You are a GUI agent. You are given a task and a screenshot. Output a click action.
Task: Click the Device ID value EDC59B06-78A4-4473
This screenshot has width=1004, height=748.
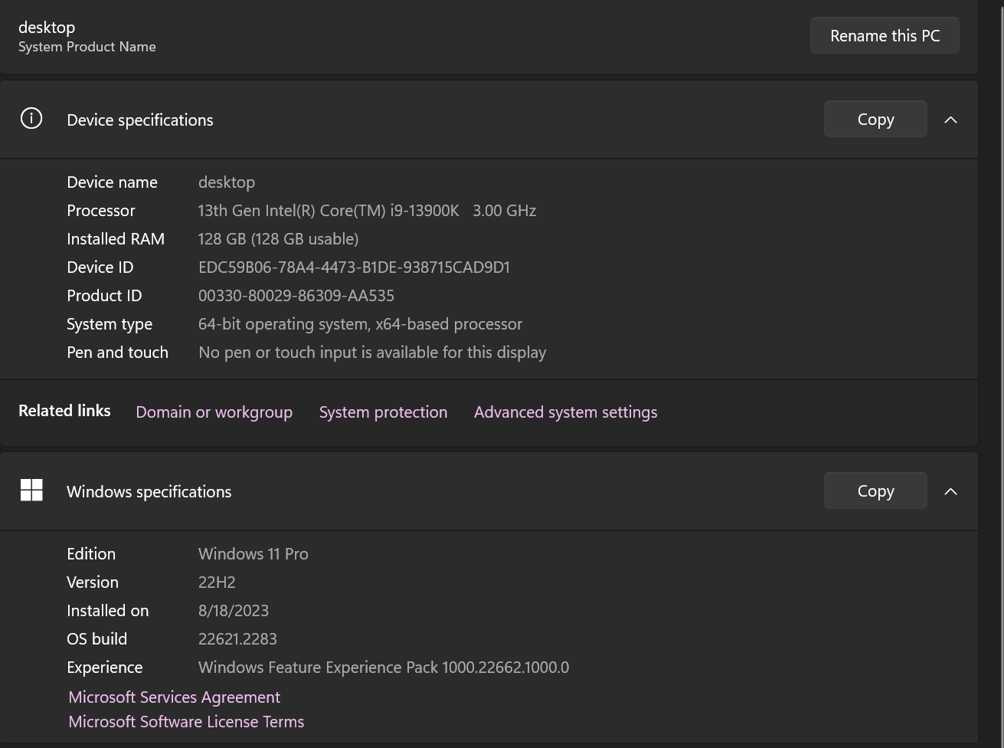pyautogui.click(x=354, y=267)
